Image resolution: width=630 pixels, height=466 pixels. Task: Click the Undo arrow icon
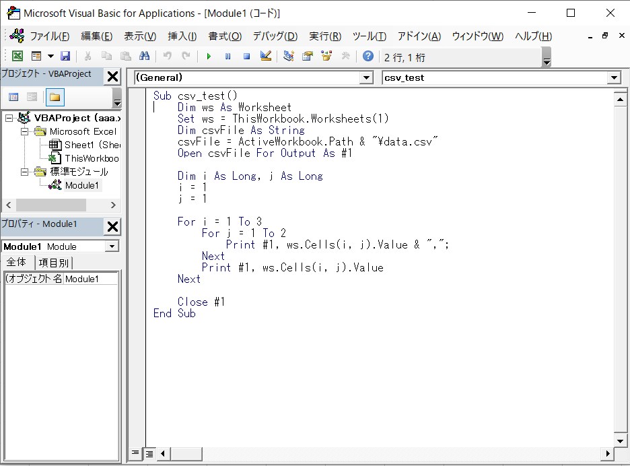point(167,57)
